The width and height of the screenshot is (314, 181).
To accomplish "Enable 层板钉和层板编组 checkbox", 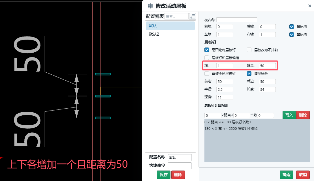I will pyautogui.click(x=207, y=58).
